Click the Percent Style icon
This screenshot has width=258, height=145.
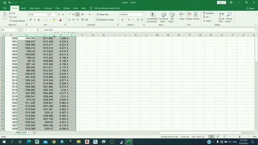tap(129, 20)
